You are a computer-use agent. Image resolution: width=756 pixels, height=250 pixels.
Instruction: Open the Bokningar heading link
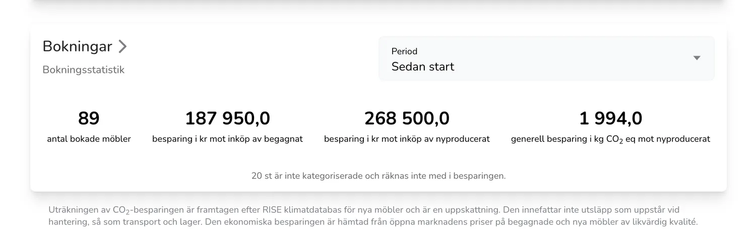(x=77, y=47)
